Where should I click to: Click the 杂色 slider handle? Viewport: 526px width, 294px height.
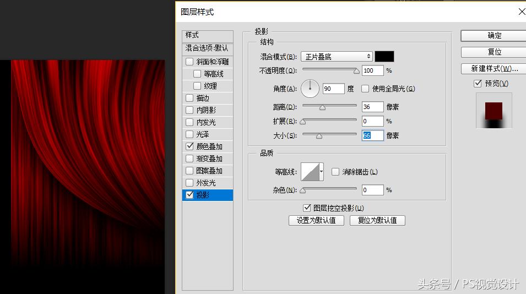(303, 190)
